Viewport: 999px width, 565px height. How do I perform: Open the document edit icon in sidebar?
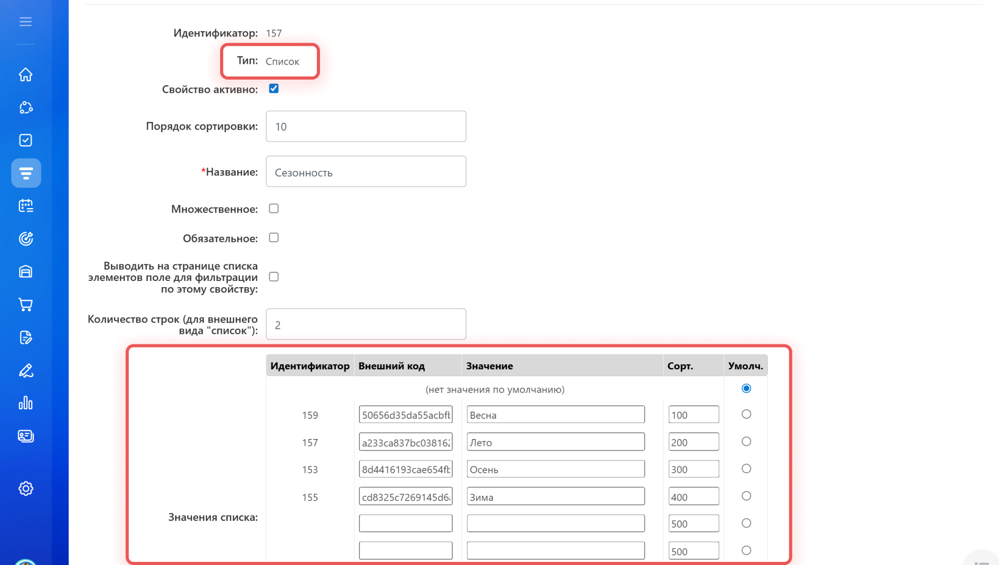tap(25, 338)
